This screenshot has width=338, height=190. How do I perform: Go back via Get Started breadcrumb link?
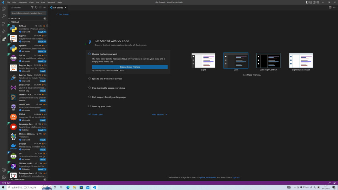(x=63, y=14)
